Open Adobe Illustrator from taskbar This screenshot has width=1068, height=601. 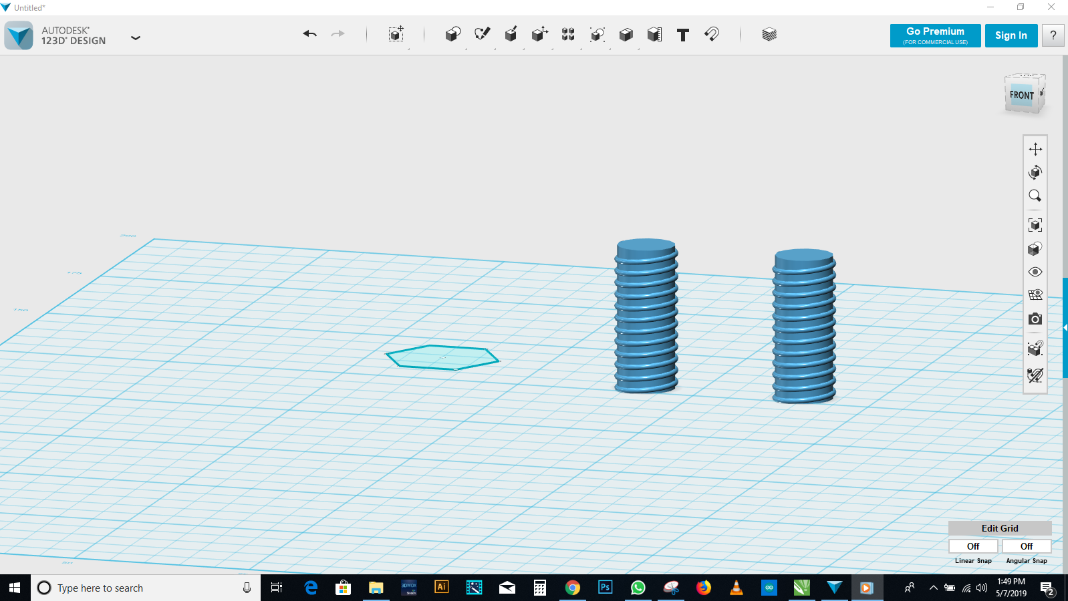point(441,588)
